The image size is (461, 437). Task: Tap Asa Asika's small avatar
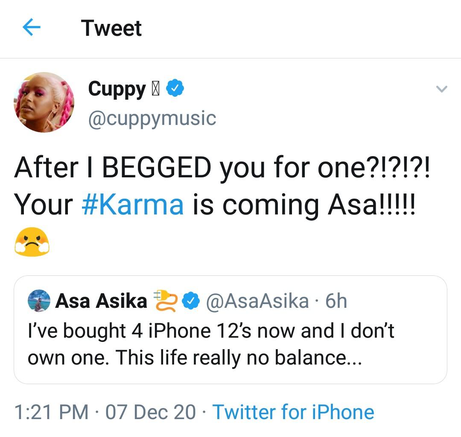[39, 301]
